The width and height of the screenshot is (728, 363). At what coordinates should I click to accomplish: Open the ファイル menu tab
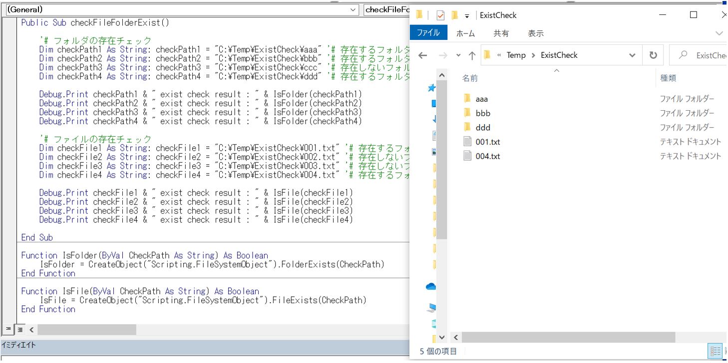point(428,33)
